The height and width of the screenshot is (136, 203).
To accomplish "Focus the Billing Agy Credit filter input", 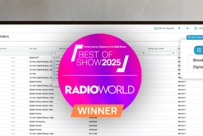I will (159, 53).
